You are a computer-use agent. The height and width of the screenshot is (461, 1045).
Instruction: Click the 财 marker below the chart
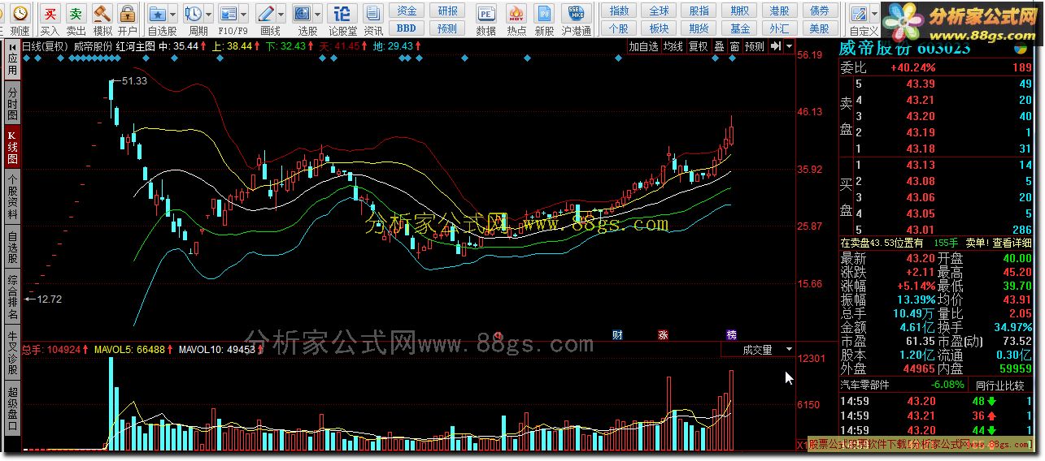617,334
